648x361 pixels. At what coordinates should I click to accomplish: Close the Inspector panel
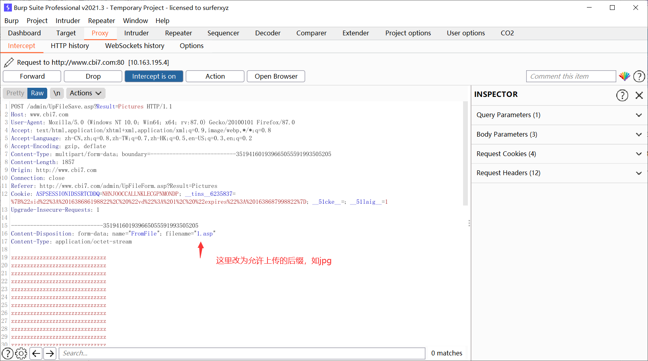pos(639,95)
